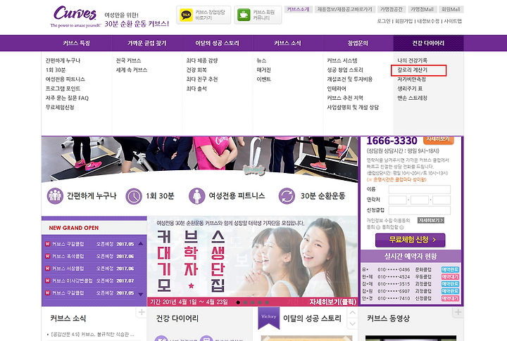This screenshot has width=507, height=341.
Task: Open the 이벤트 submenu link
Action: tap(263, 79)
